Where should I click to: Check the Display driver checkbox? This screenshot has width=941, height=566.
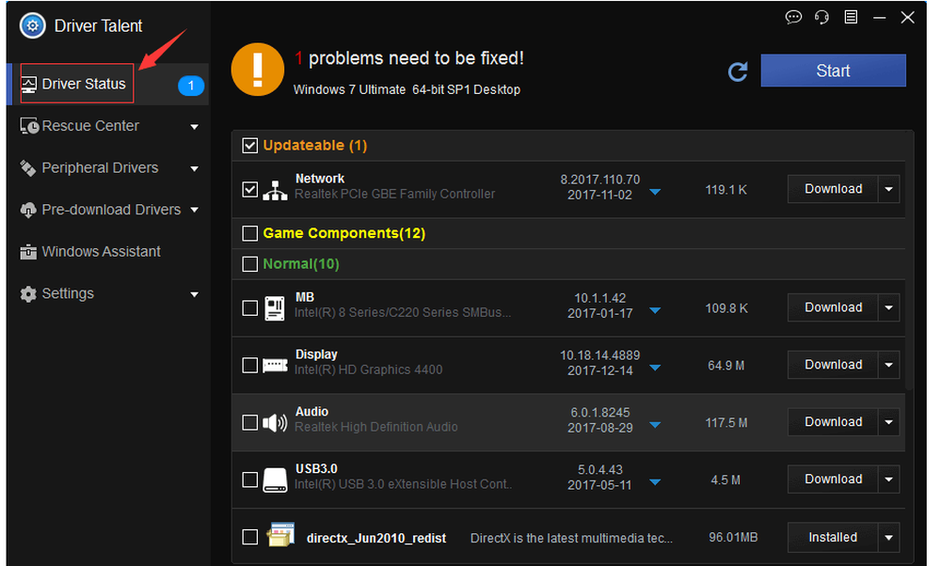pyautogui.click(x=249, y=365)
